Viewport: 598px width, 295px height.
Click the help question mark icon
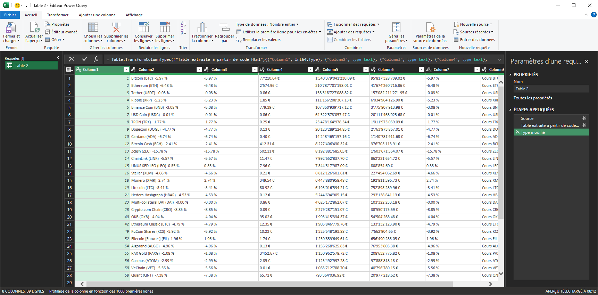594,15
